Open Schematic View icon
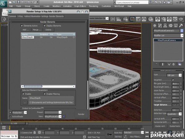Screen dimensions: 185x139 tap(144, 19)
